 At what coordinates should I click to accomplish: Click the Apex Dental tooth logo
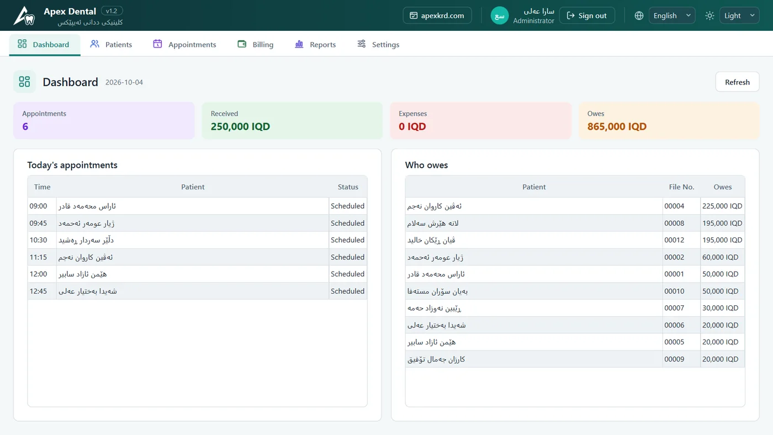coord(24,15)
